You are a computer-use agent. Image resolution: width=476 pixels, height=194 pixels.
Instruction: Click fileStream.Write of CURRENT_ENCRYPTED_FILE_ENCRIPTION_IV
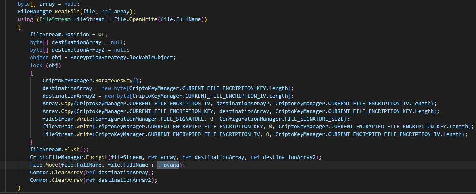click(255, 134)
